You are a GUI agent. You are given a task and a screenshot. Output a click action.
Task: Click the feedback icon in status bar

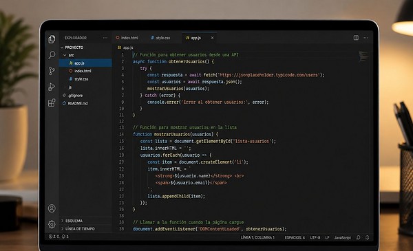click(358, 237)
